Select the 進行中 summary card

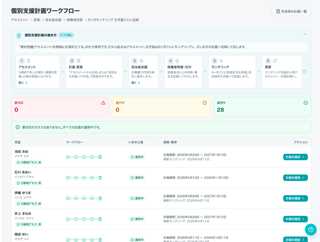161,107
